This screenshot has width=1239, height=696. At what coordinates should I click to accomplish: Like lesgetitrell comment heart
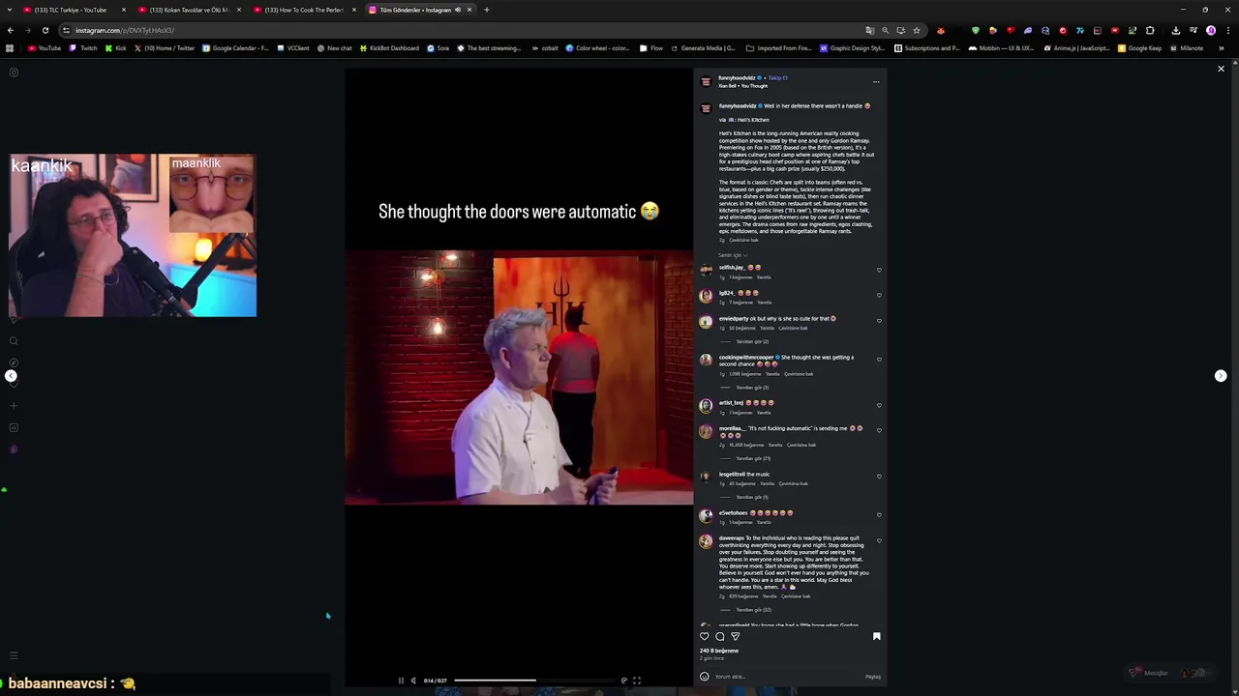tap(879, 476)
